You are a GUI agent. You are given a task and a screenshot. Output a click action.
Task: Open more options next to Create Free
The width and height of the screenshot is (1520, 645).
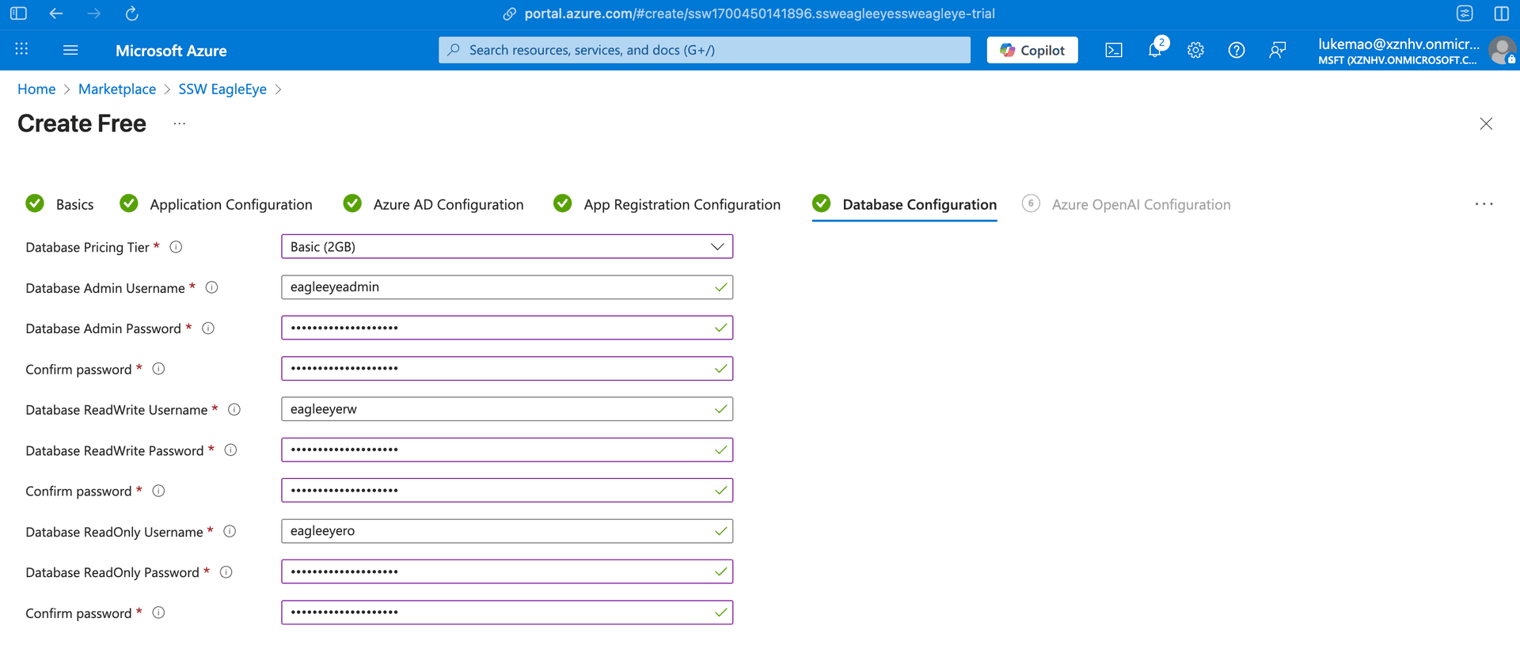click(180, 123)
